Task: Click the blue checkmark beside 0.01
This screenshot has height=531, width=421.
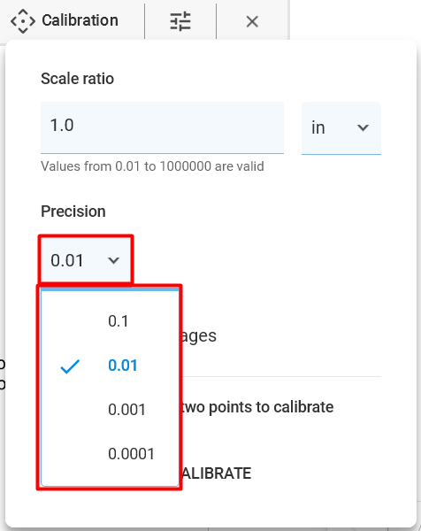Action: (x=70, y=366)
